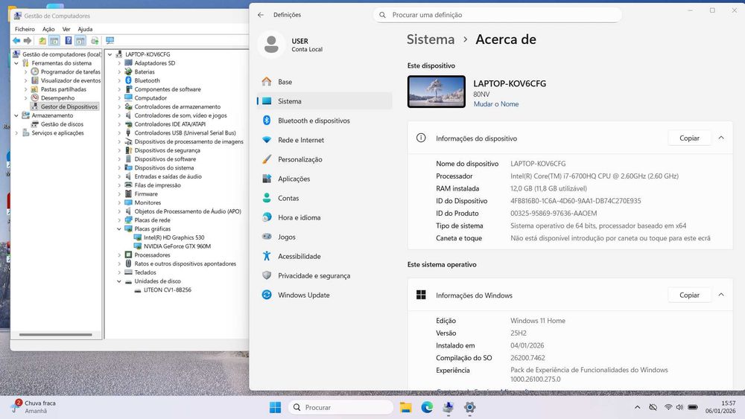Click the Forward arrow in Gestão de Computadores toolbar

[28, 41]
